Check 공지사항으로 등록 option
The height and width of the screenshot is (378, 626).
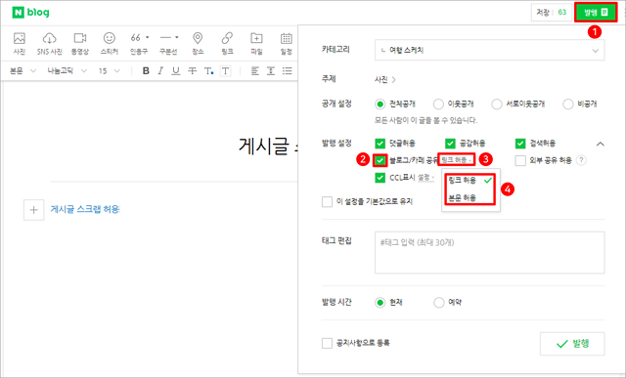pos(327,343)
